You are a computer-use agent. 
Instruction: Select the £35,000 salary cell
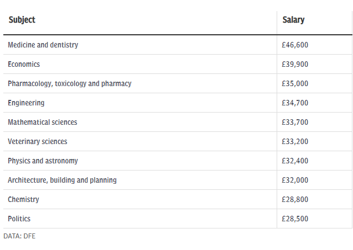point(295,83)
